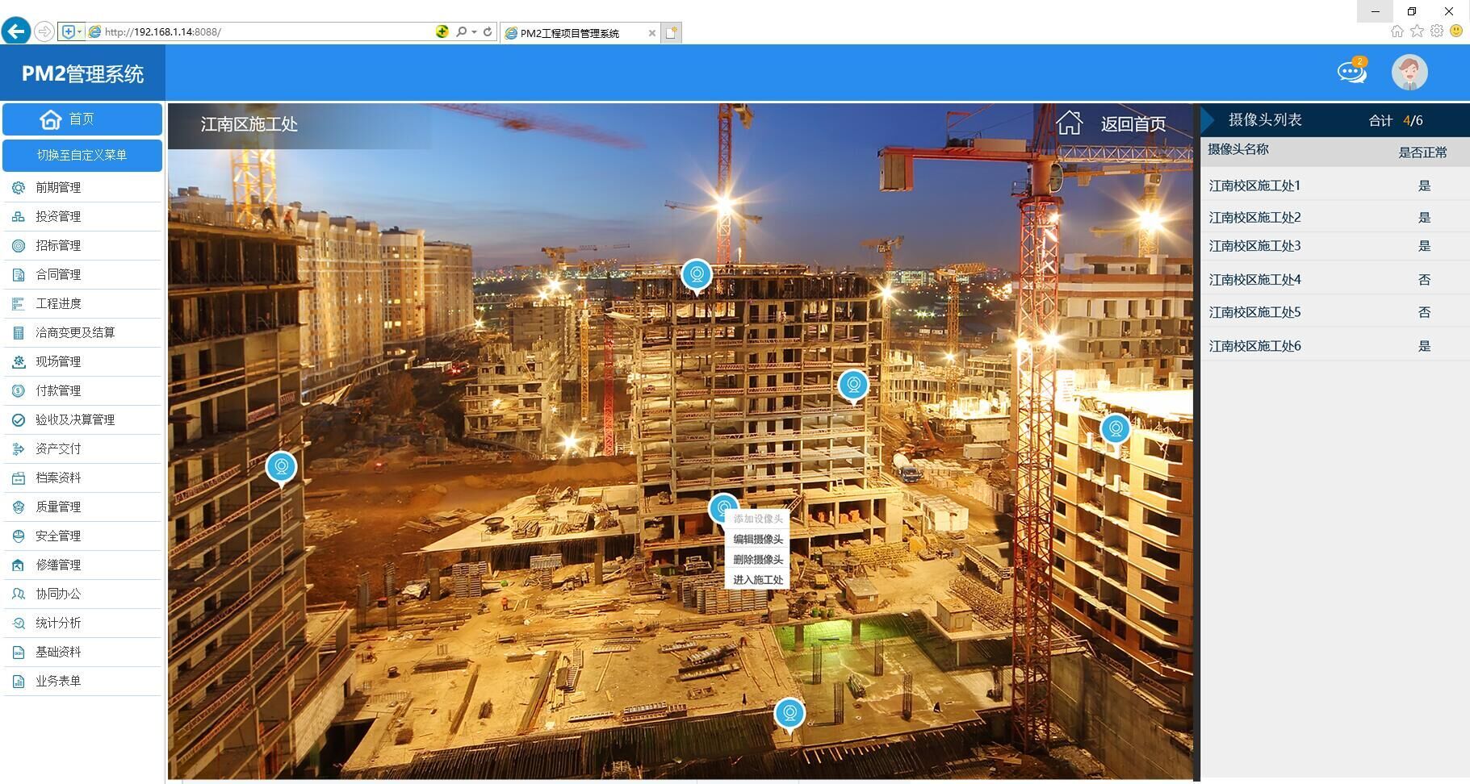Open the 首页 home sidebar button
Image resolution: width=1470 pixels, height=784 pixels.
pyautogui.click(x=82, y=119)
